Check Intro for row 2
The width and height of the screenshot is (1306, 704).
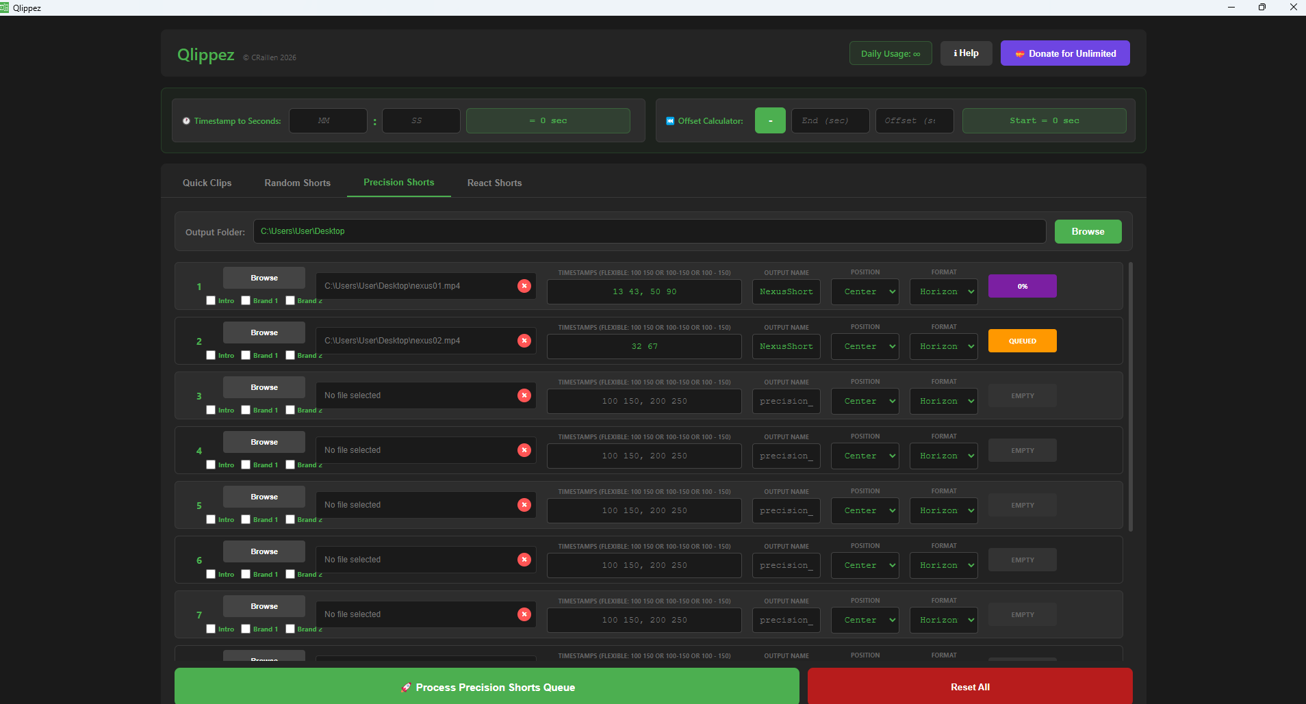(x=211, y=355)
